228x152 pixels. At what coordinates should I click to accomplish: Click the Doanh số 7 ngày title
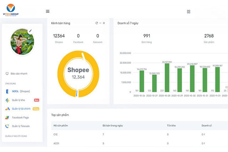pyautogui.click(x=128, y=23)
